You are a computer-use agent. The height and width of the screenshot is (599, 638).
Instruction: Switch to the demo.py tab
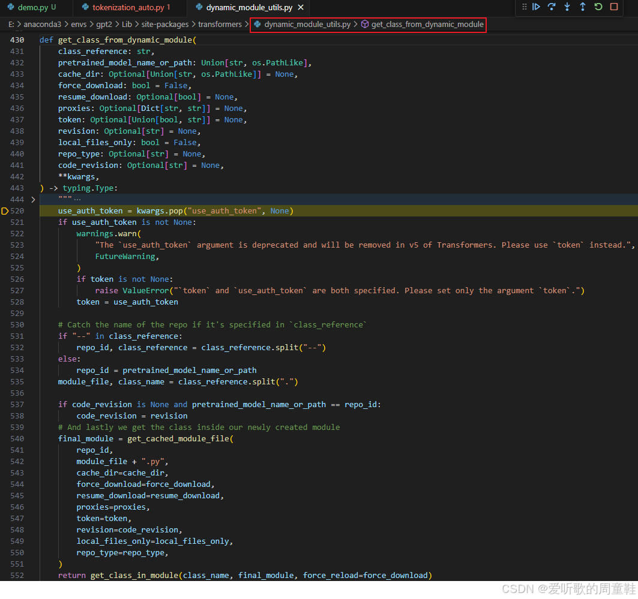click(x=33, y=7)
